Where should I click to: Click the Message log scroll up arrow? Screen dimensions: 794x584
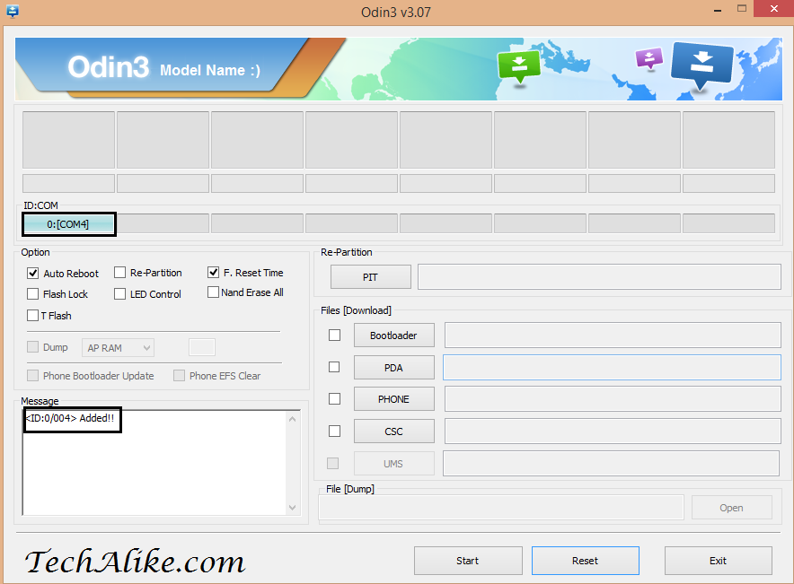[x=292, y=419]
